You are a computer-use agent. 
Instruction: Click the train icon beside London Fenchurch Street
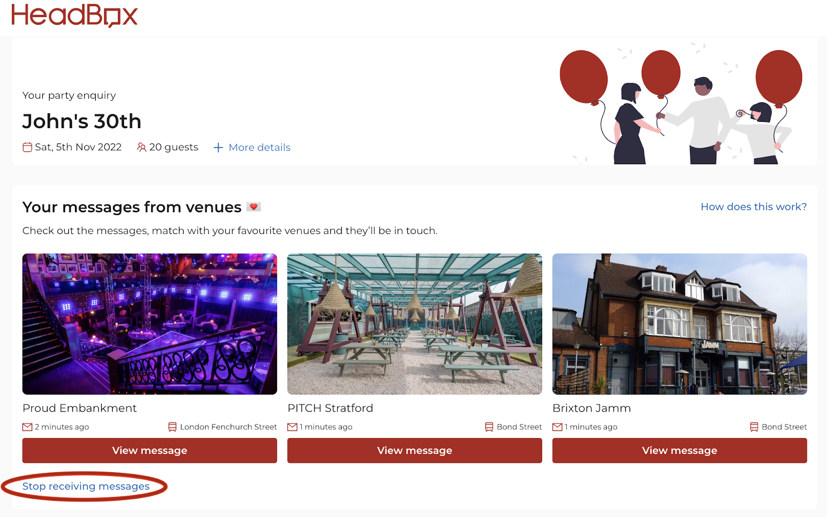tap(172, 427)
